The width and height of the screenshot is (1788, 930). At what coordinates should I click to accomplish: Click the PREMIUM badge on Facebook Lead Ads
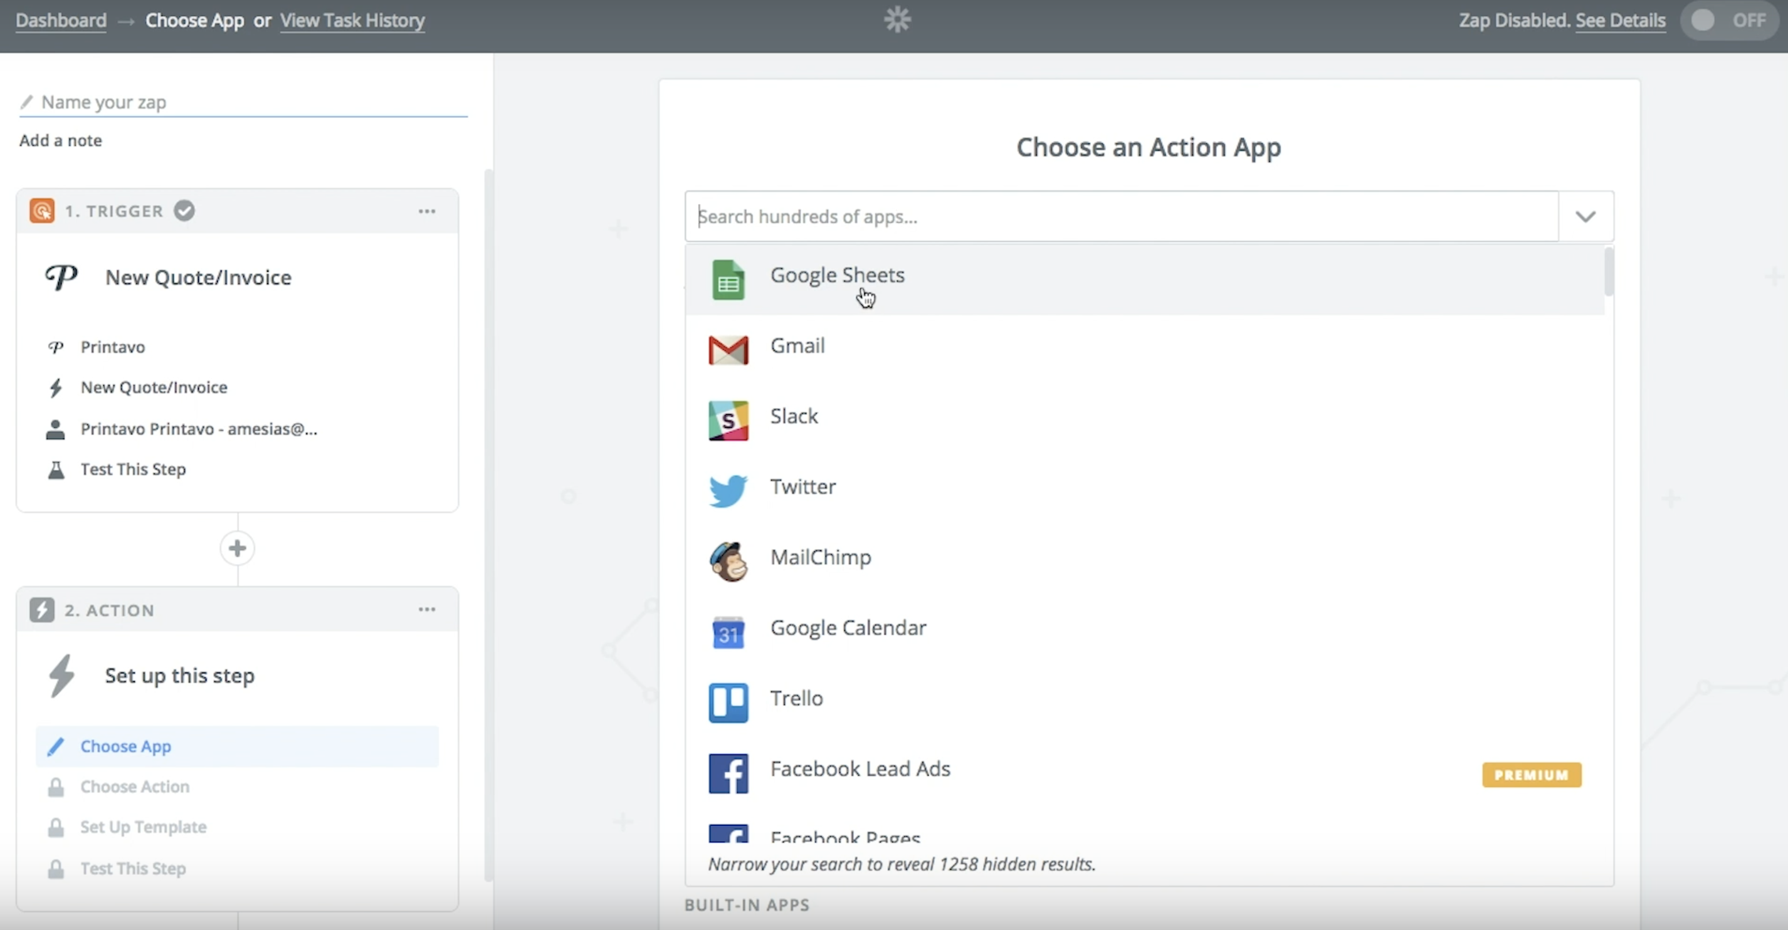coord(1531,775)
